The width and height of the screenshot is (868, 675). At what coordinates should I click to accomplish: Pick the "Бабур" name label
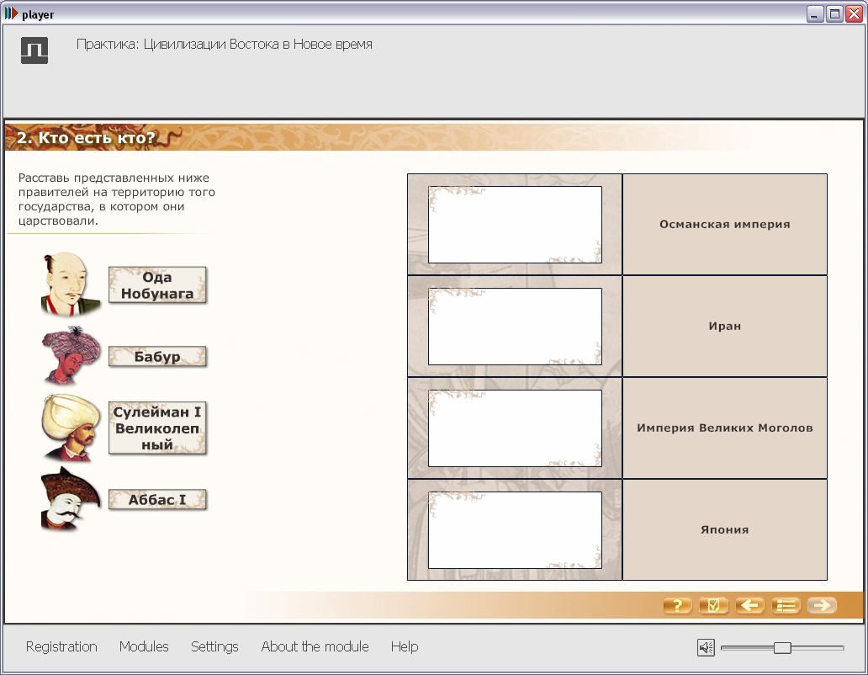[x=157, y=357]
